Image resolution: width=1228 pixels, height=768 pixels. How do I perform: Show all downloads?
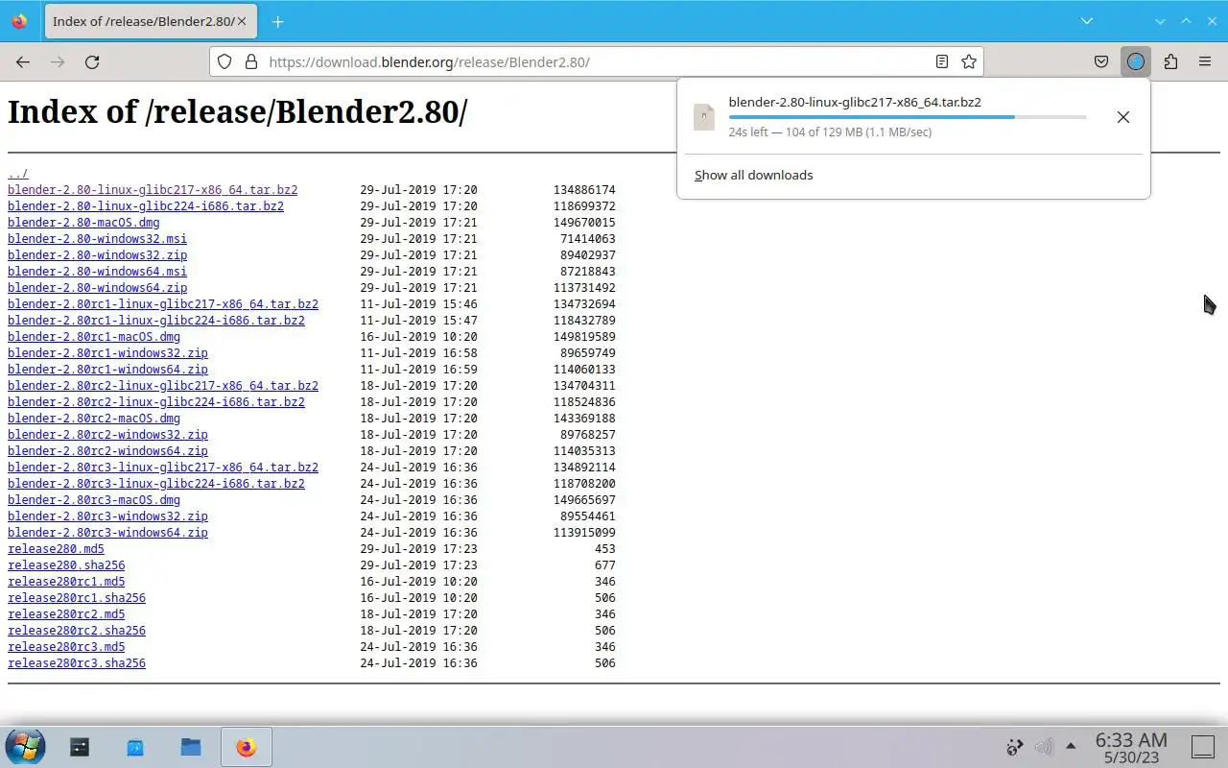(x=753, y=175)
